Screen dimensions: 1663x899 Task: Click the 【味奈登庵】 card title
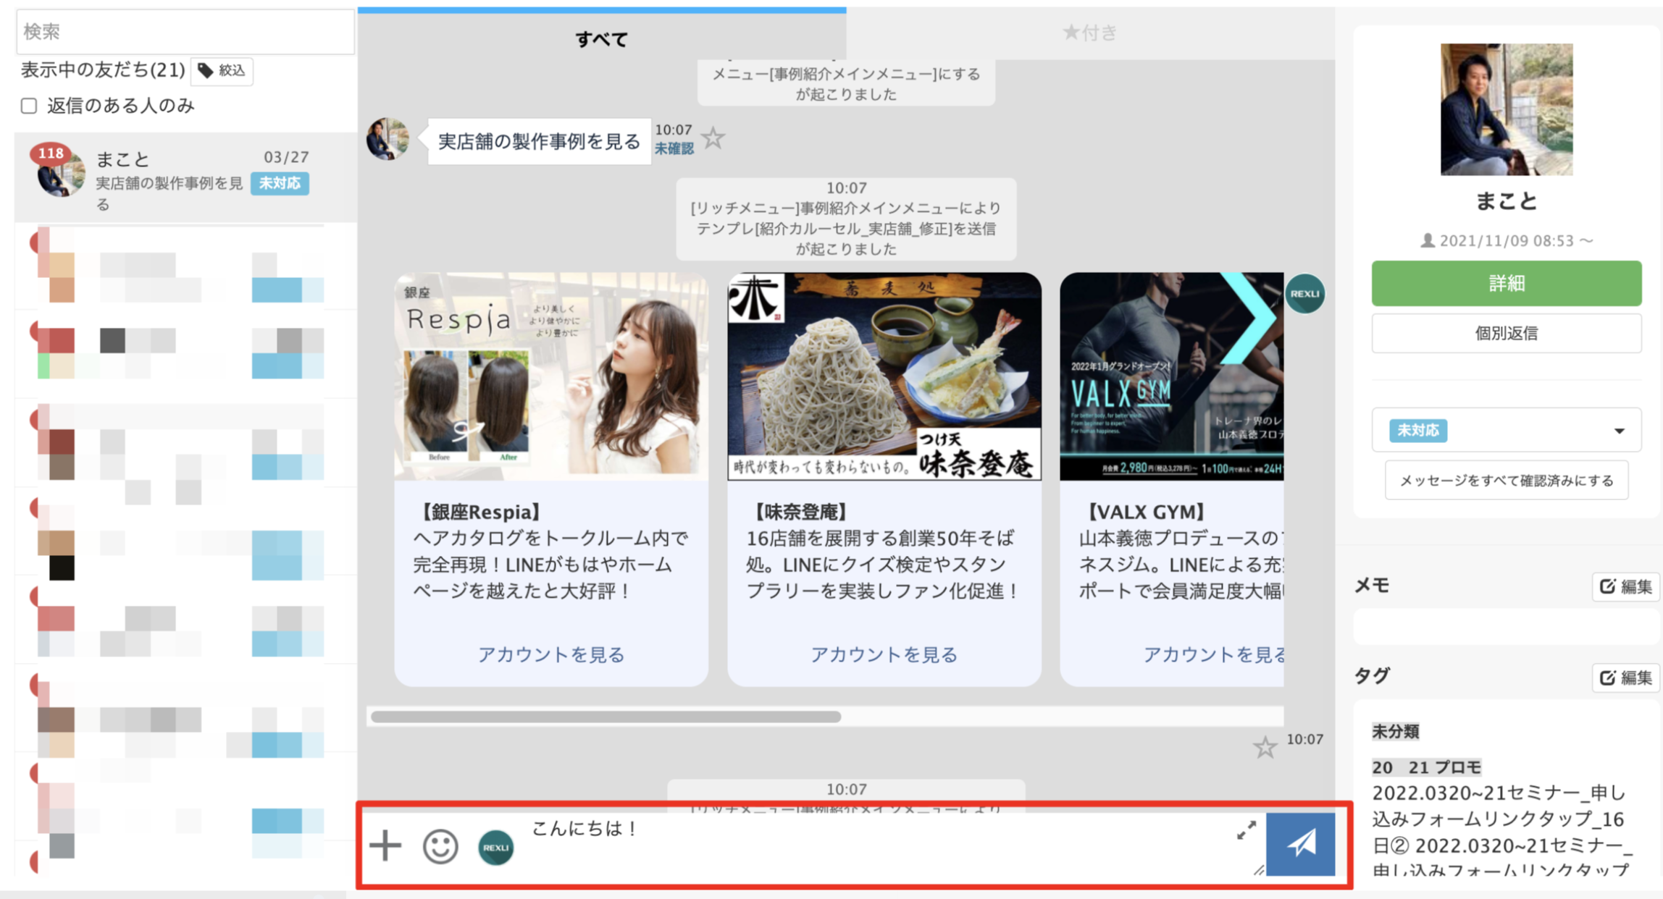[x=800, y=512]
